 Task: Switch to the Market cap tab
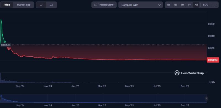click(x=24, y=5)
